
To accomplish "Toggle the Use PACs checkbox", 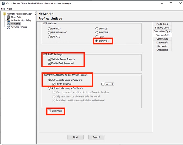I will (49, 111).
